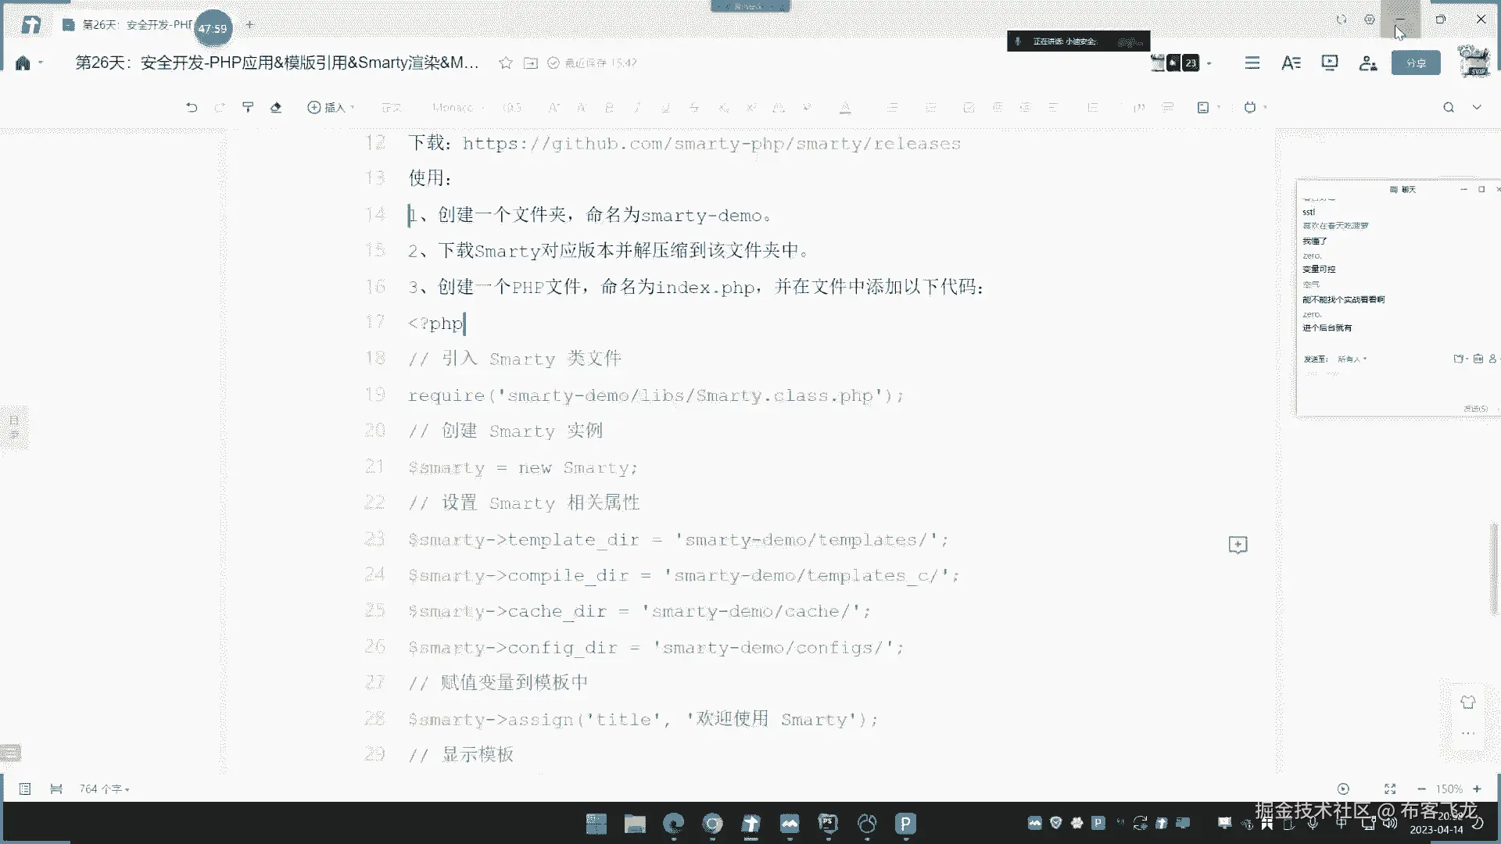This screenshot has width=1501, height=844.
Task: Open File Explorer from taskbar
Action: pyautogui.click(x=634, y=824)
